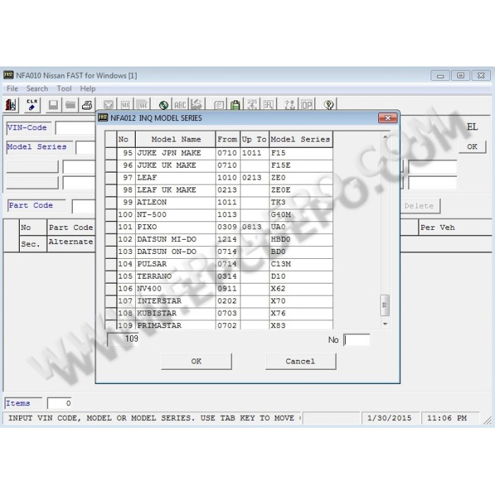
Task: Click the open book toolbar icon
Action: coord(219,105)
